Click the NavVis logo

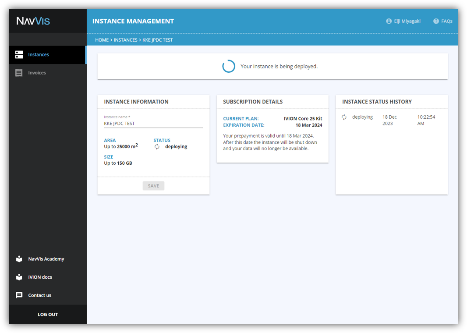tap(33, 21)
